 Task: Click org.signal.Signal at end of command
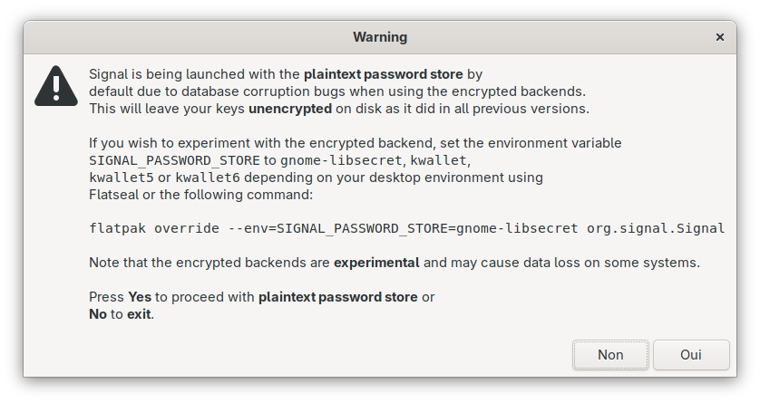(x=656, y=228)
